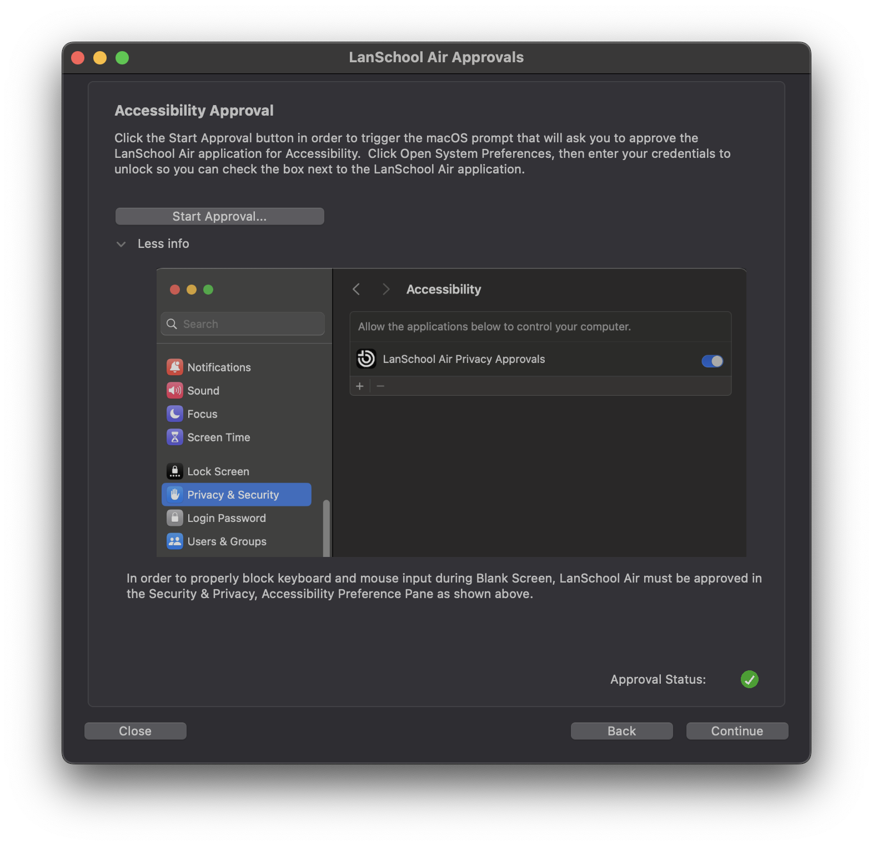Click the Less info label

pyautogui.click(x=163, y=243)
